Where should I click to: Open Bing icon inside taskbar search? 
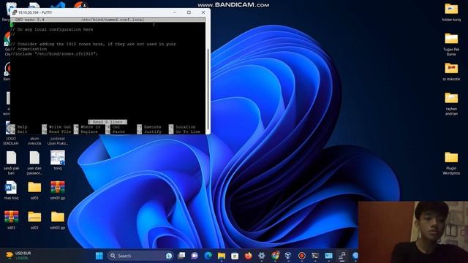tap(169, 256)
